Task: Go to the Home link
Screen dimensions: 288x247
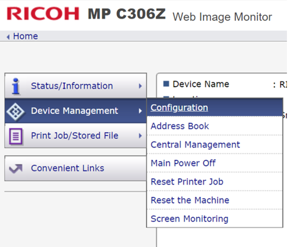Action: point(26,36)
